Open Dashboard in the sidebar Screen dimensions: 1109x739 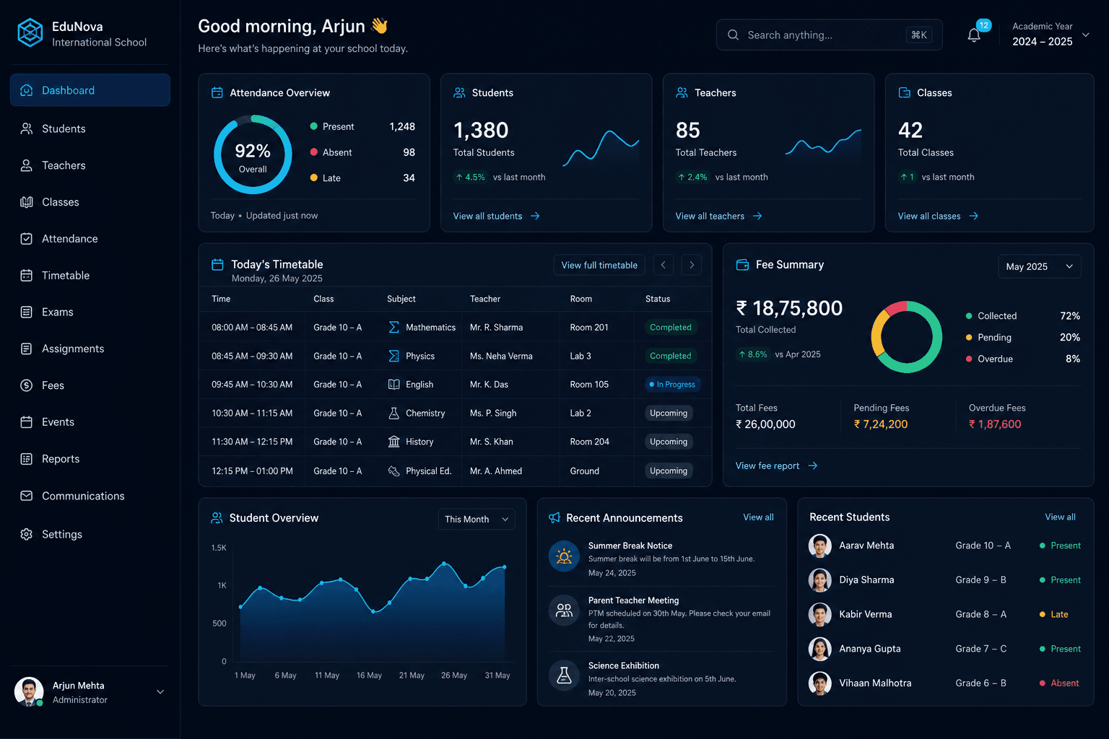(x=90, y=90)
